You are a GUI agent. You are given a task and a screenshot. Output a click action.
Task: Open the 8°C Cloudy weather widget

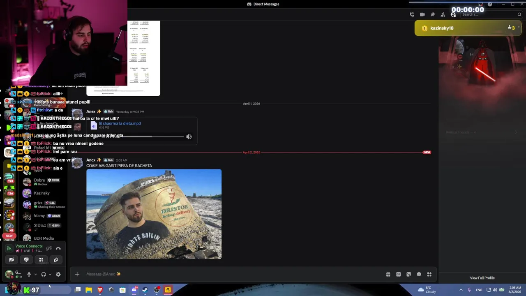pyautogui.click(x=427, y=290)
